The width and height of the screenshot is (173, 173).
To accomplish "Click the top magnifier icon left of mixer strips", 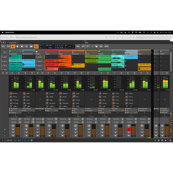I will tap(5, 129).
